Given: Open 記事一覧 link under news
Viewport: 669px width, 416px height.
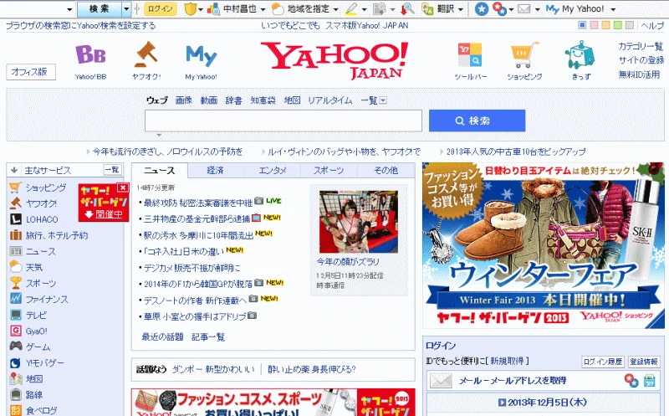Looking at the screenshot, I should tap(208, 337).
